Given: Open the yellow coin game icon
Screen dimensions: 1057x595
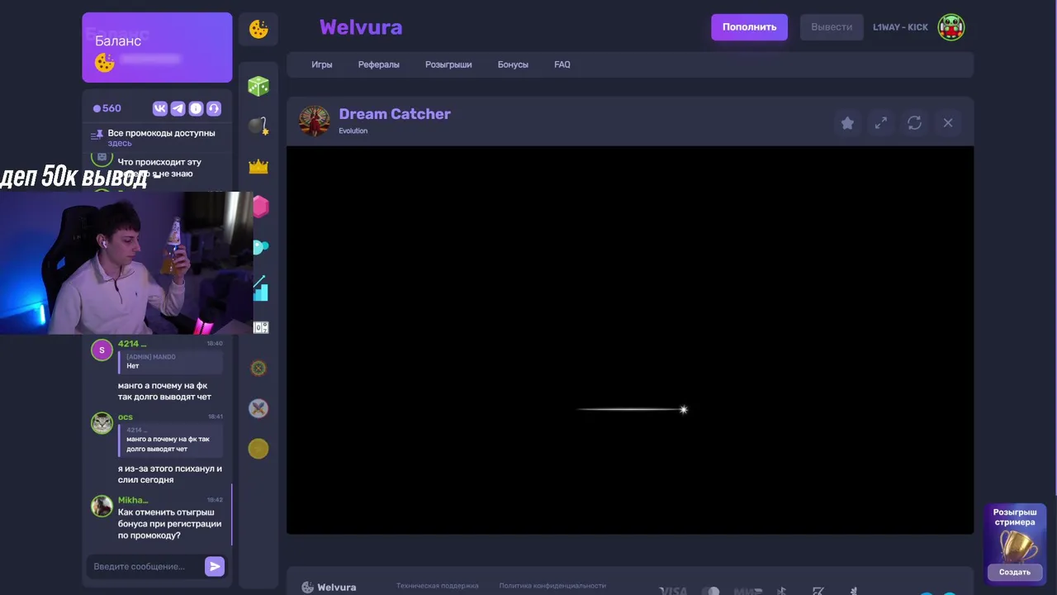Looking at the screenshot, I should point(258,449).
